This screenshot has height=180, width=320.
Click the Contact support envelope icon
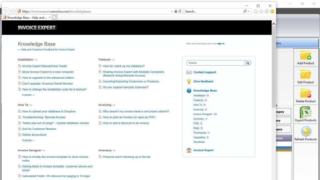click(189, 72)
